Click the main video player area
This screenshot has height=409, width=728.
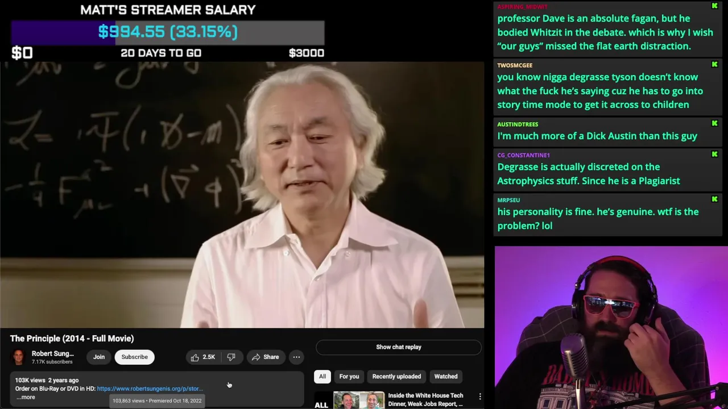click(x=242, y=195)
